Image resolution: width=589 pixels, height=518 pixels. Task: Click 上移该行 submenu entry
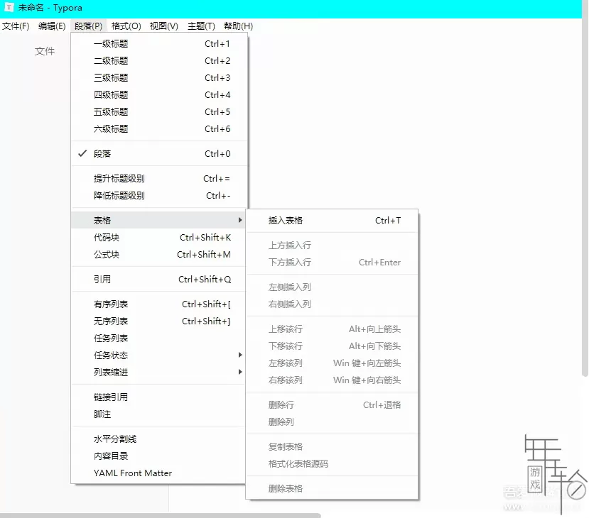tap(332, 329)
